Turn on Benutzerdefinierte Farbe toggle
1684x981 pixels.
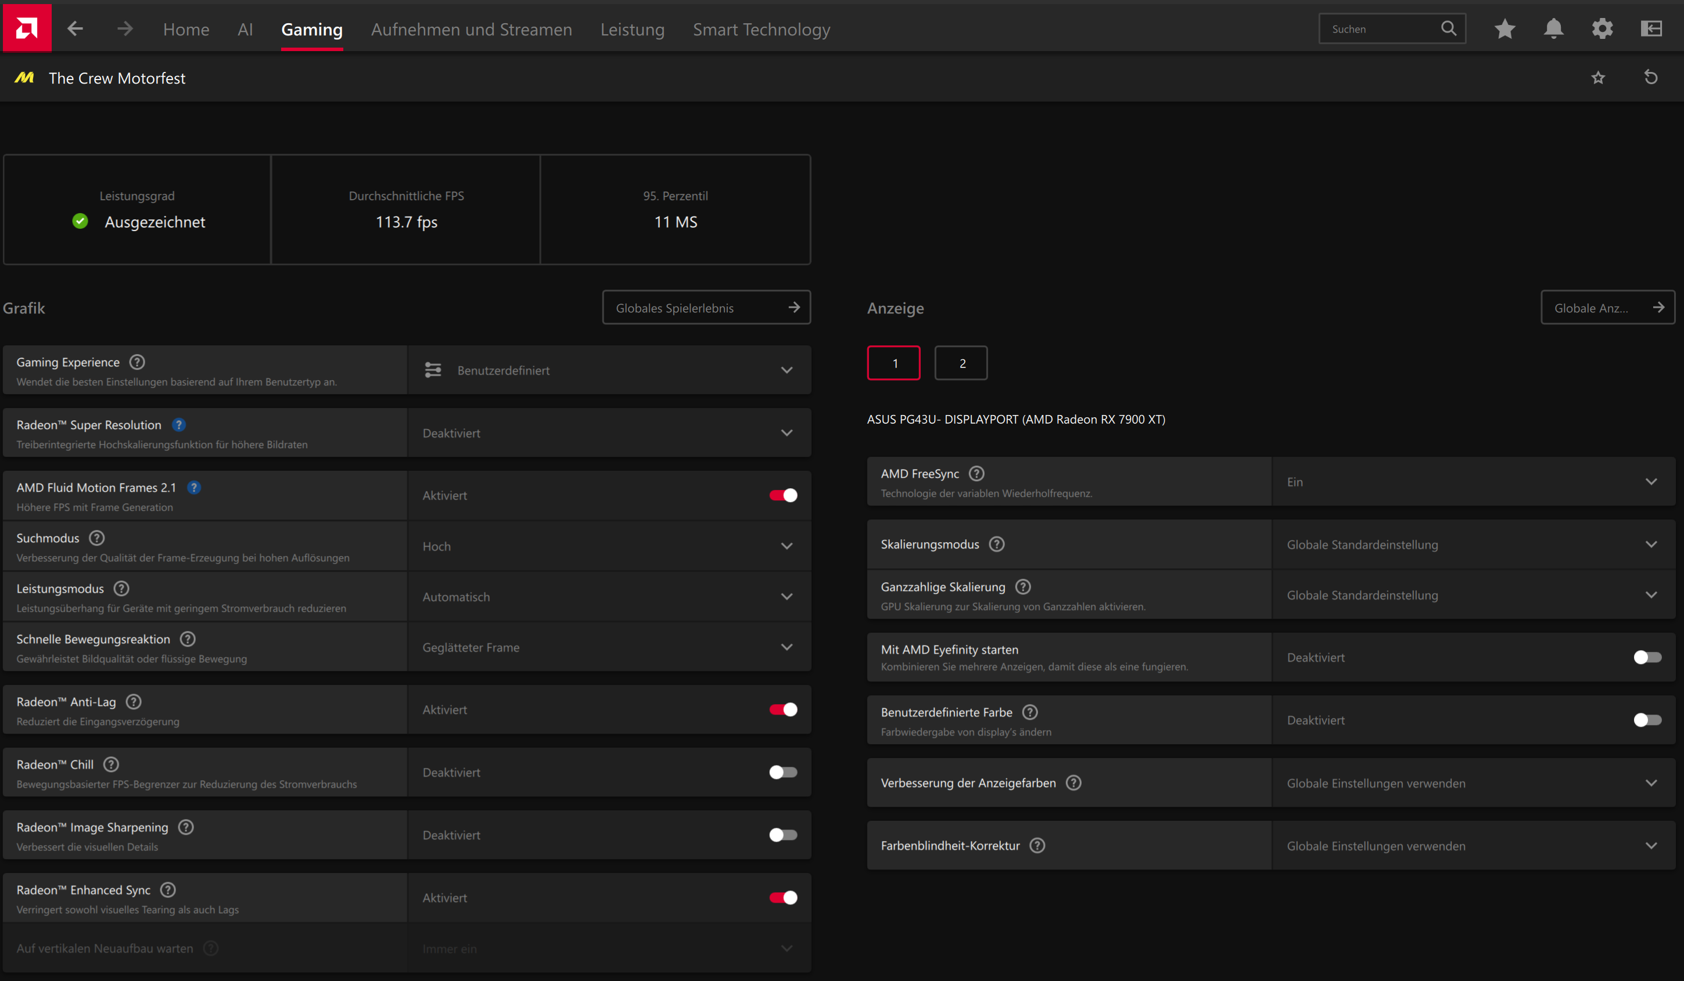tap(1647, 720)
